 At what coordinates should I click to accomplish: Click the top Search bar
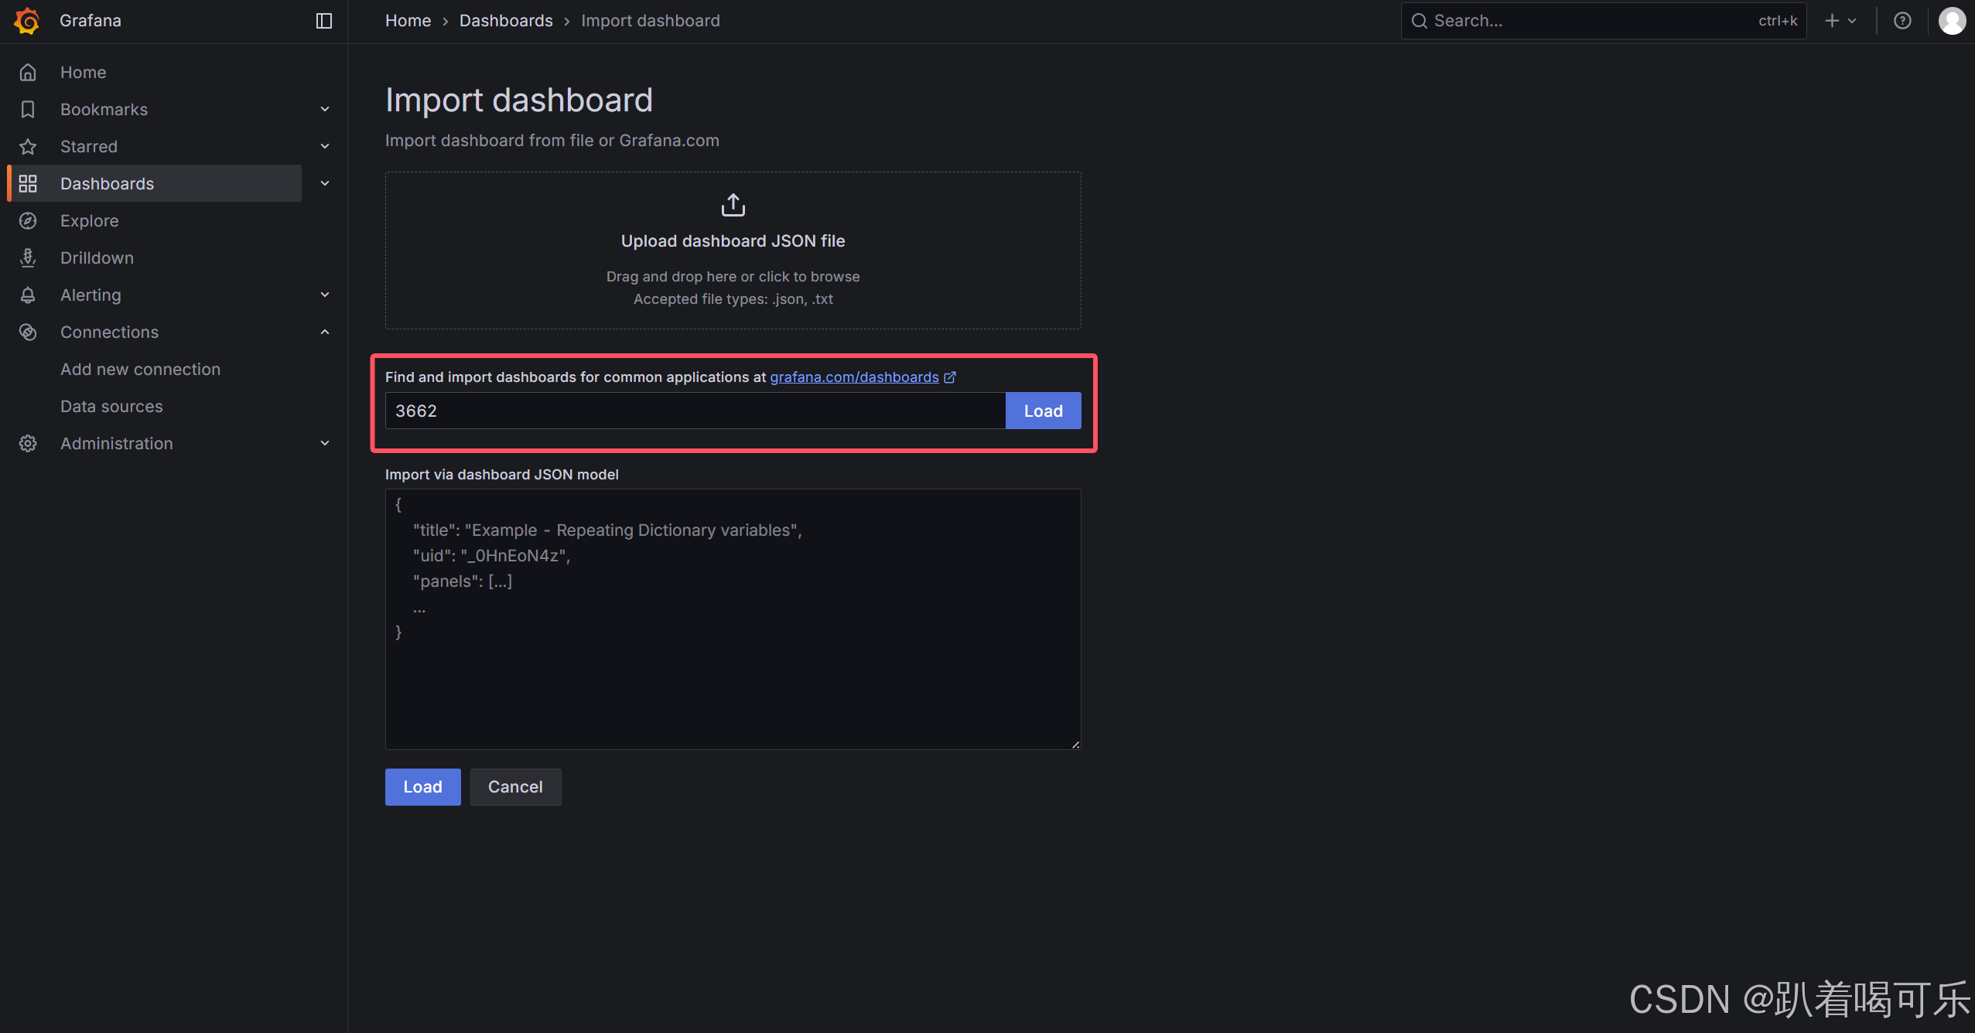coord(1603,21)
